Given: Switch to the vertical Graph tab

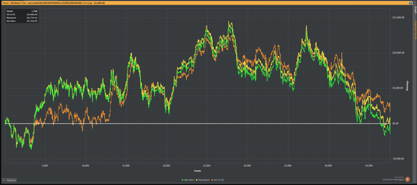Looking at the screenshot, I should (415, 10).
